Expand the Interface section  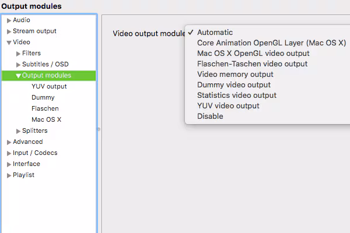point(9,164)
